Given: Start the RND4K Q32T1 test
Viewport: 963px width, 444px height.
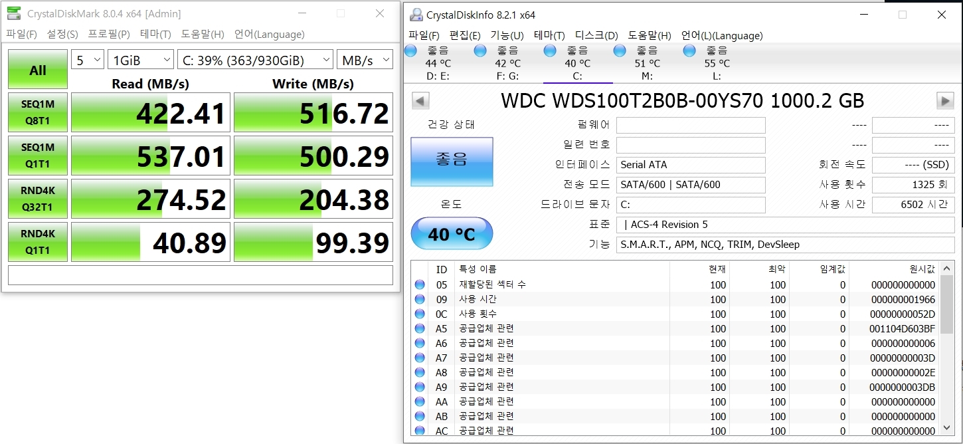Looking at the screenshot, I should [38, 199].
